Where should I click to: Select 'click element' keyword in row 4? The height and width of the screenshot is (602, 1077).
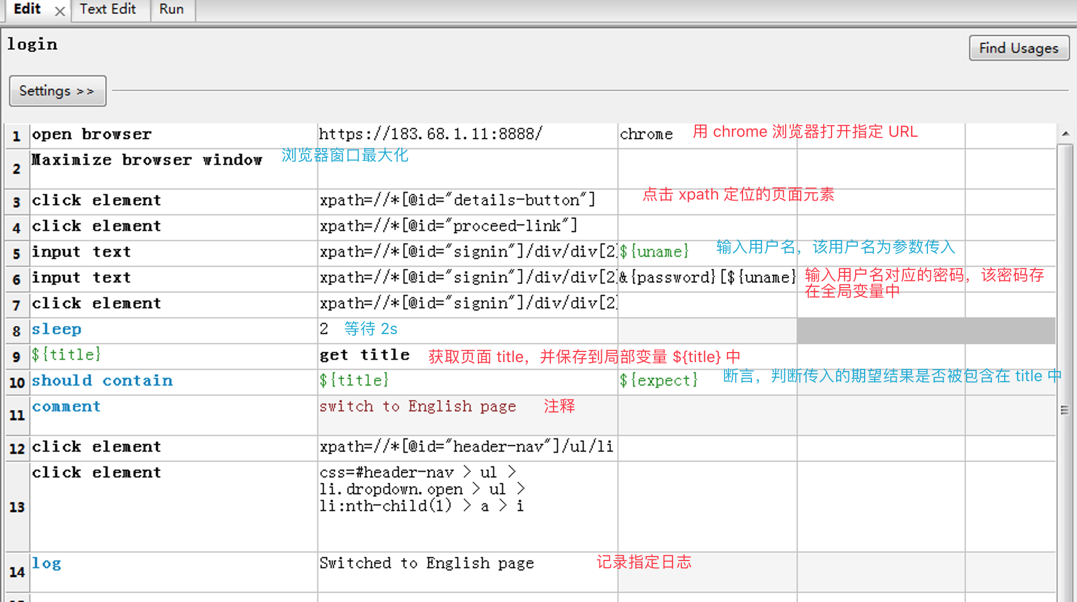[x=174, y=228]
